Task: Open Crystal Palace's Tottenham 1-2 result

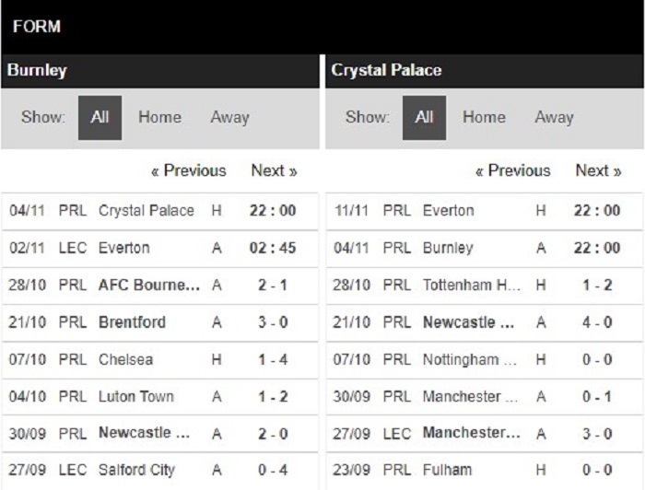Action: click(x=484, y=286)
